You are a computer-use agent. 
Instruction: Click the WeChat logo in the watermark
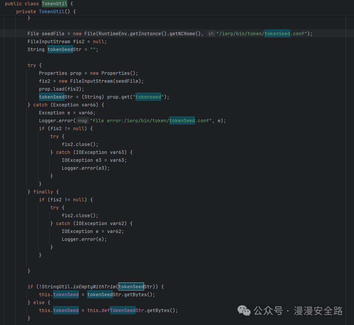pos(244,310)
